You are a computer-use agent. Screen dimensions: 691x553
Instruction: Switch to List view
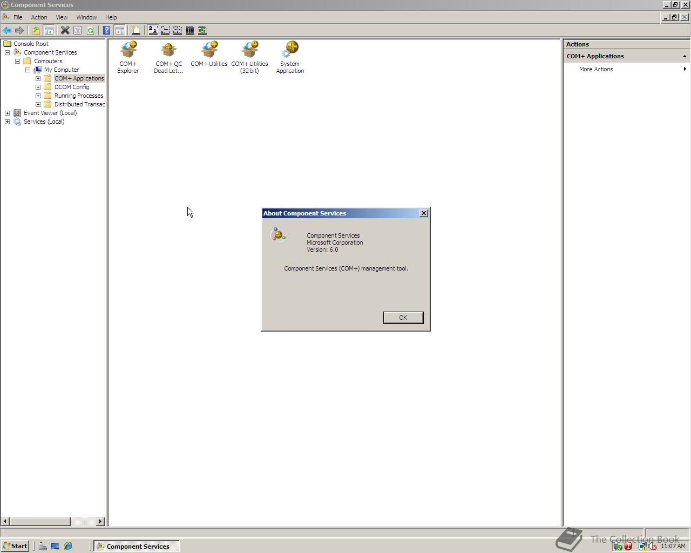178,30
